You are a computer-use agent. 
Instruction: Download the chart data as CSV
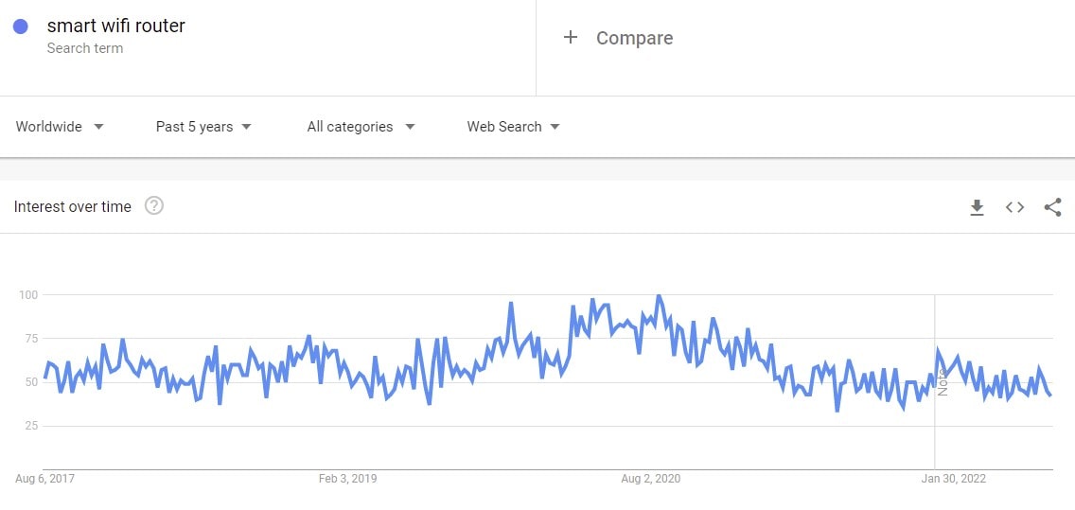click(977, 207)
